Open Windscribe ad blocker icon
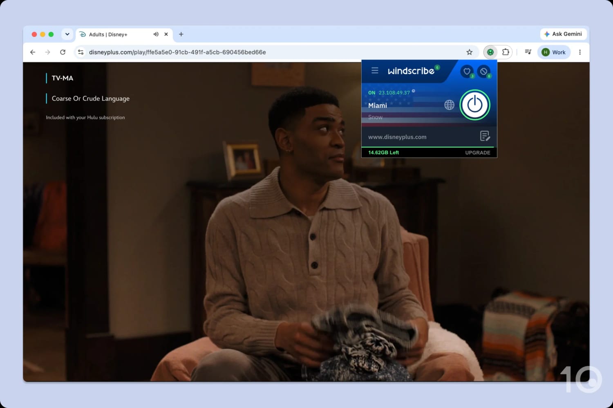Image resolution: width=613 pixels, height=408 pixels. pos(484,71)
